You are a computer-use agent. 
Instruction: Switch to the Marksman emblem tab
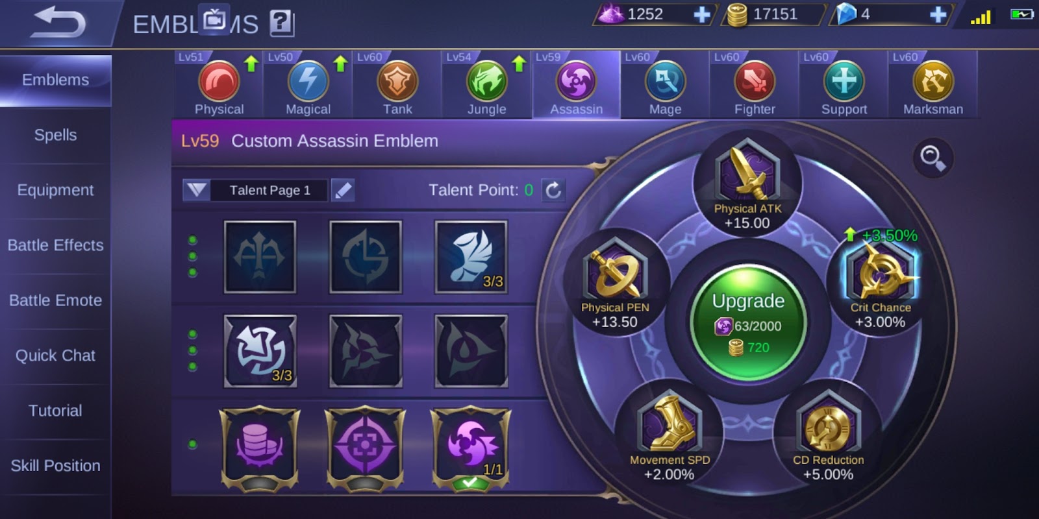[933, 84]
